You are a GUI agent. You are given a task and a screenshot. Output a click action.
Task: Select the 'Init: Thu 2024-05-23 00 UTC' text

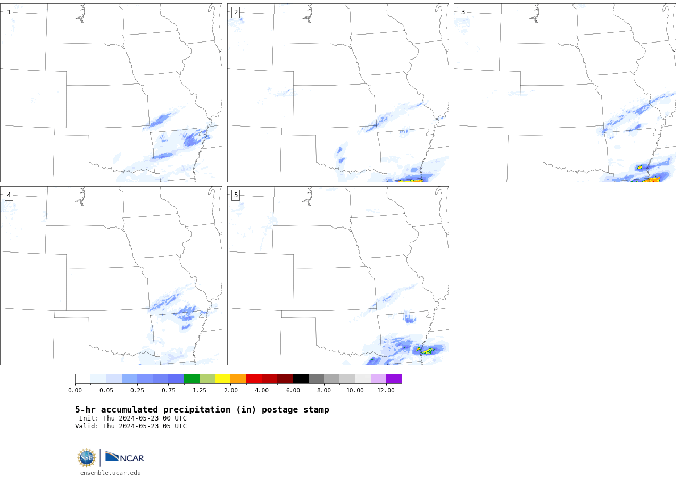(x=133, y=418)
